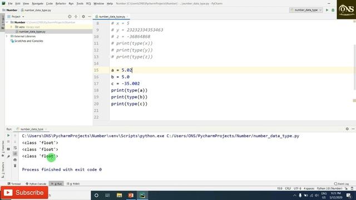
Task: Expand the venv folder
Action: pos(11,27)
